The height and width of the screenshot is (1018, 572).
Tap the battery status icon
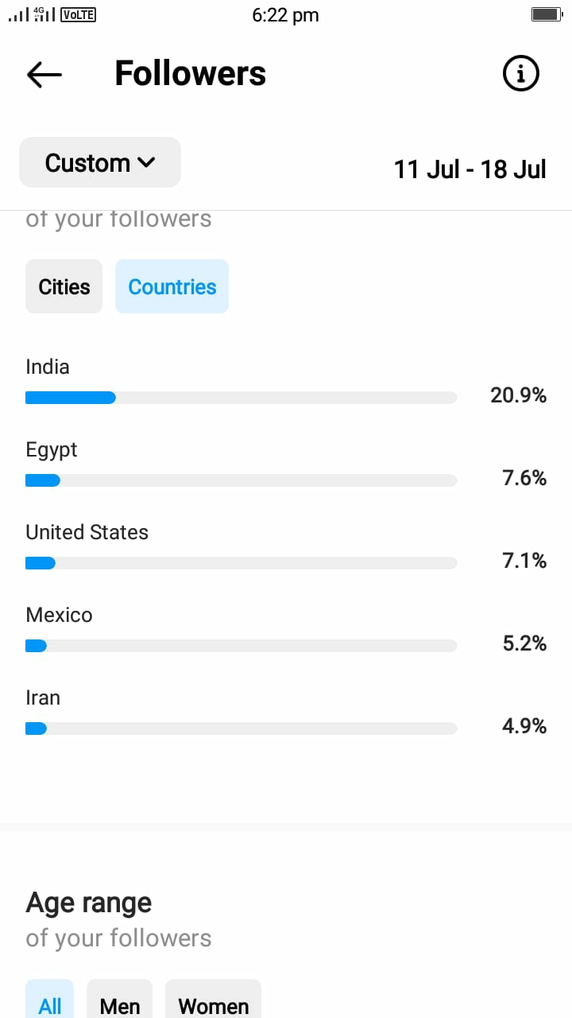click(547, 14)
